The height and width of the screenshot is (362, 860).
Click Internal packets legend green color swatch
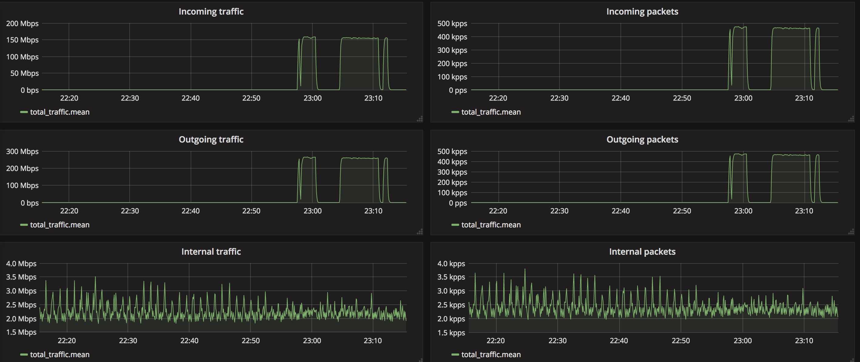[x=455, y=354]
